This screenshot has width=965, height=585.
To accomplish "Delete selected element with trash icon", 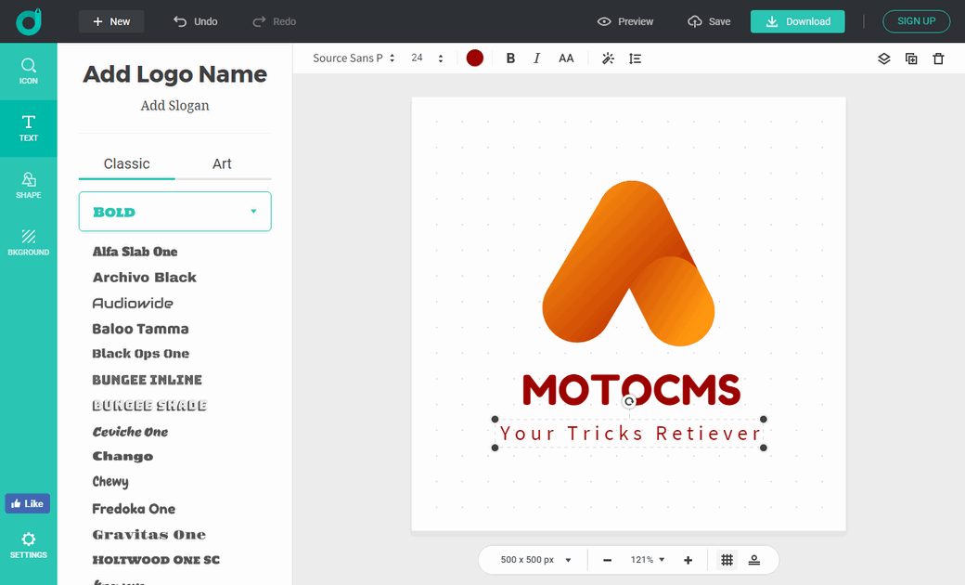I will click(938, 58).
